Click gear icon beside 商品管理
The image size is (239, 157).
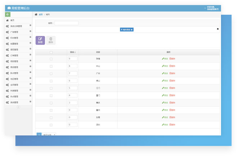(x=7, y=67)
